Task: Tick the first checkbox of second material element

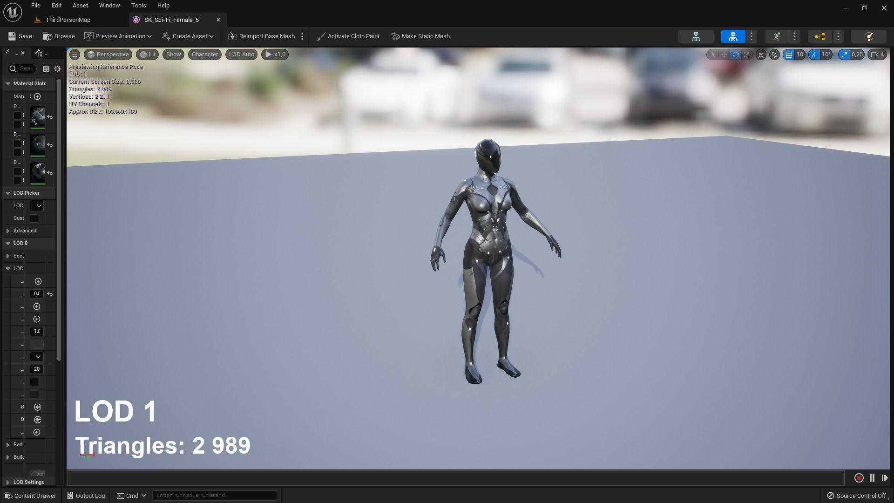Action: [18, 143]
